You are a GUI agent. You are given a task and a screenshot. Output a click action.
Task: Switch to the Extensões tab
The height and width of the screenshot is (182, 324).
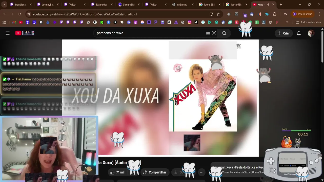pos(102,5)
